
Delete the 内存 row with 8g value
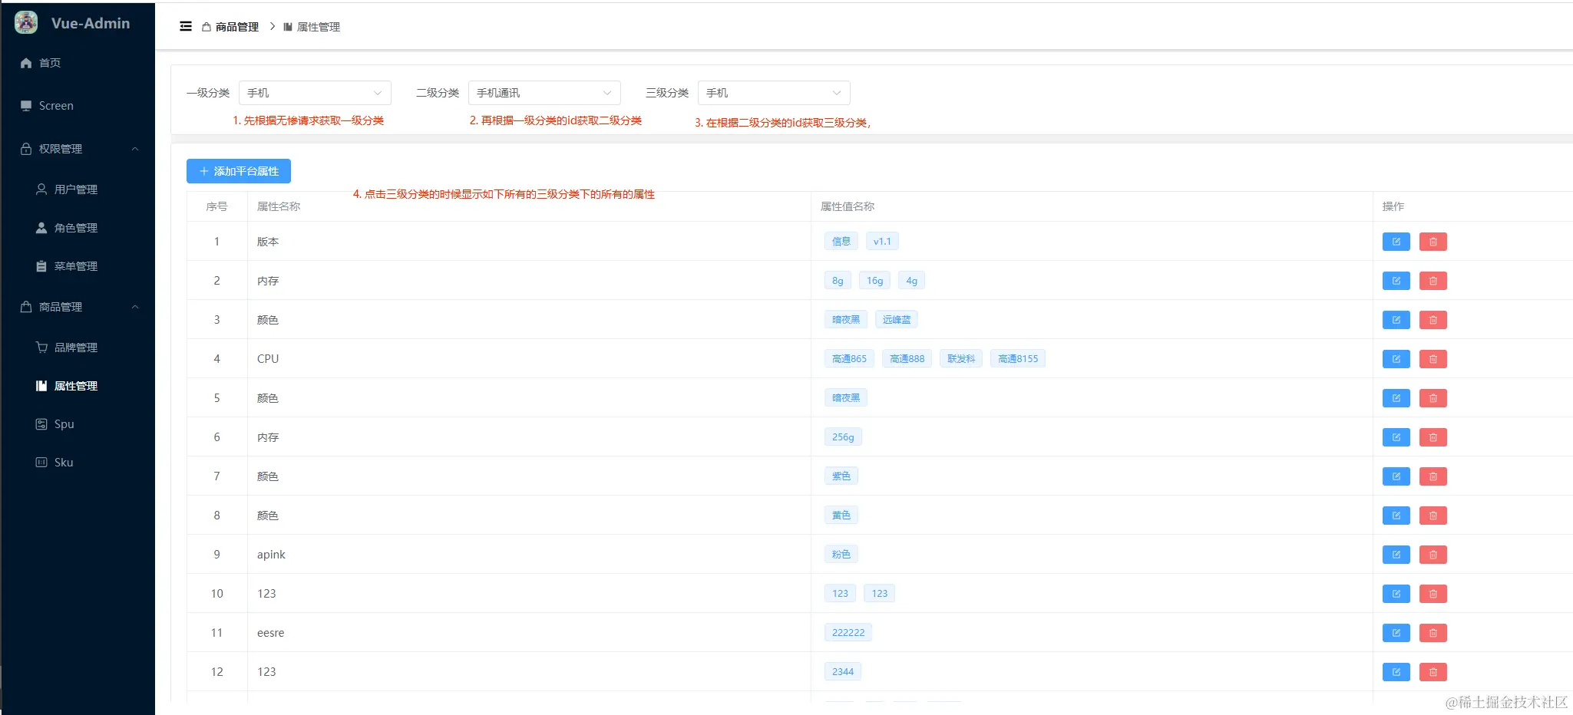tap(1433, 281)
